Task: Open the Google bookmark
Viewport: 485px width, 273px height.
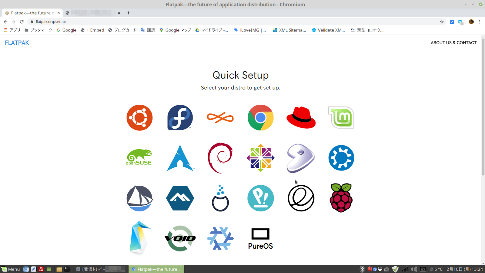Action: tap(66, 30)
